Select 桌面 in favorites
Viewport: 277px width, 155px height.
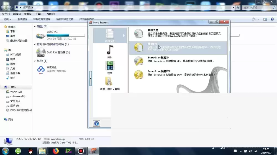(13, 36)
